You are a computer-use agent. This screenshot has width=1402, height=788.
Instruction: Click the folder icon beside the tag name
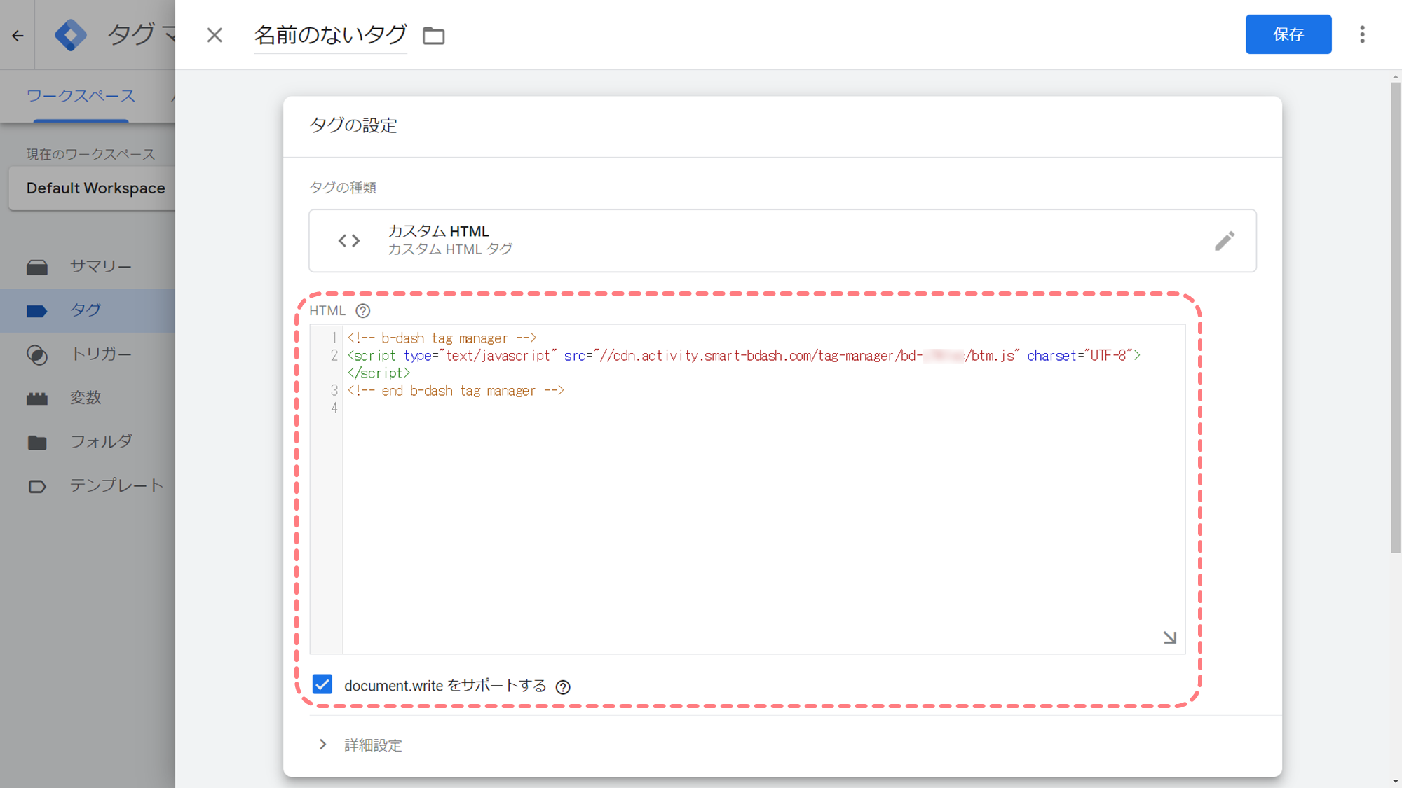[x=434, y=36]
